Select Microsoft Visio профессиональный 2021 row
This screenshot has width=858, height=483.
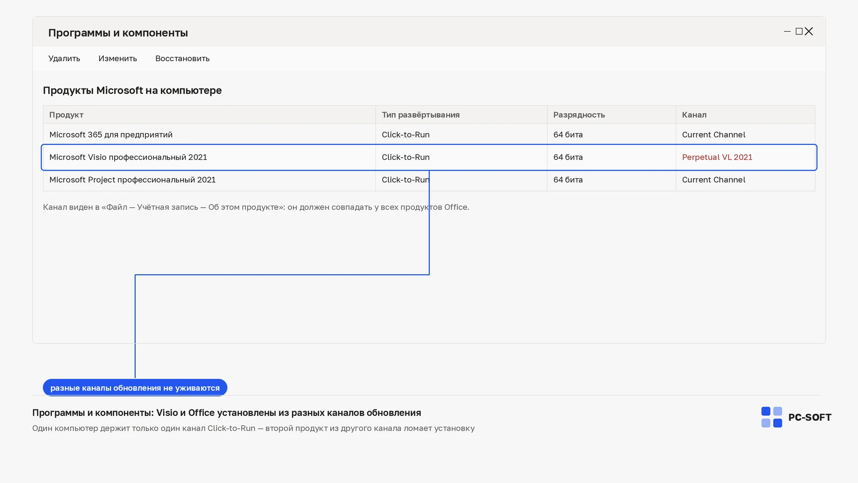click(429, 157)
